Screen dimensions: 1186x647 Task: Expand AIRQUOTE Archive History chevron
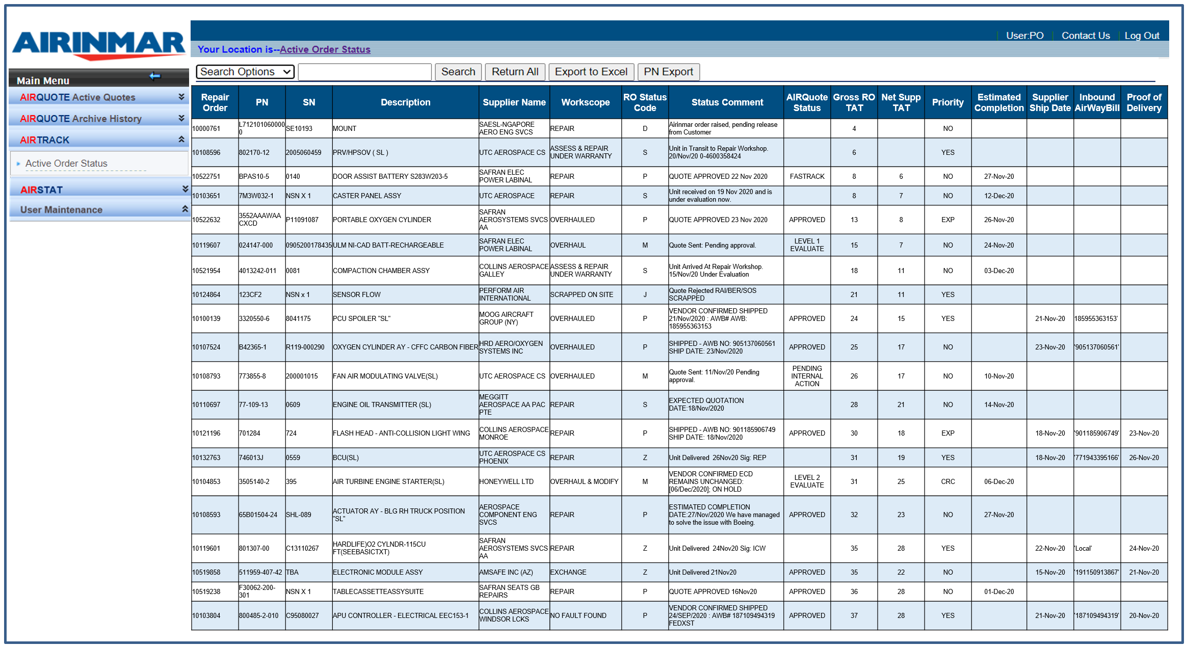[181, 118]
